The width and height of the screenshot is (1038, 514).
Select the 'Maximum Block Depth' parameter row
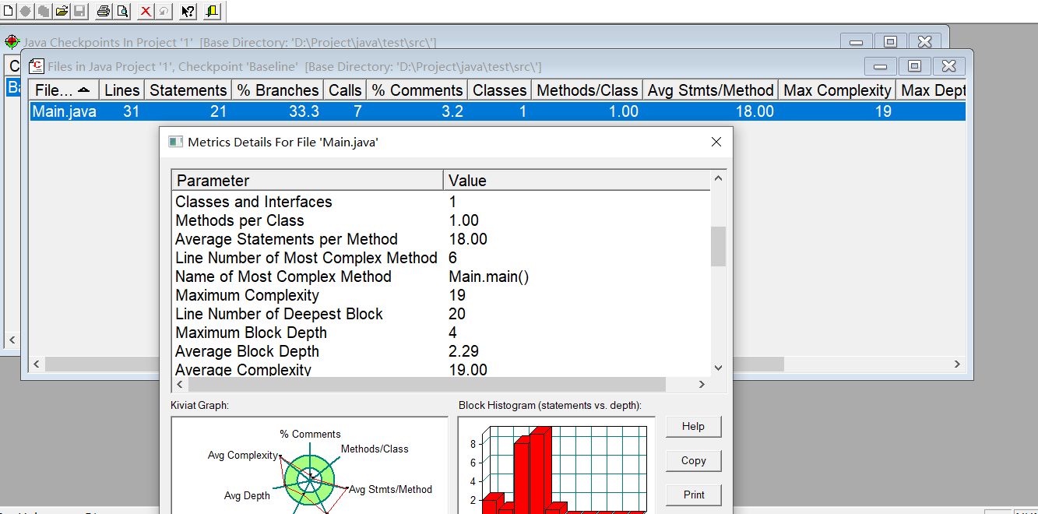tap(441, 333)
